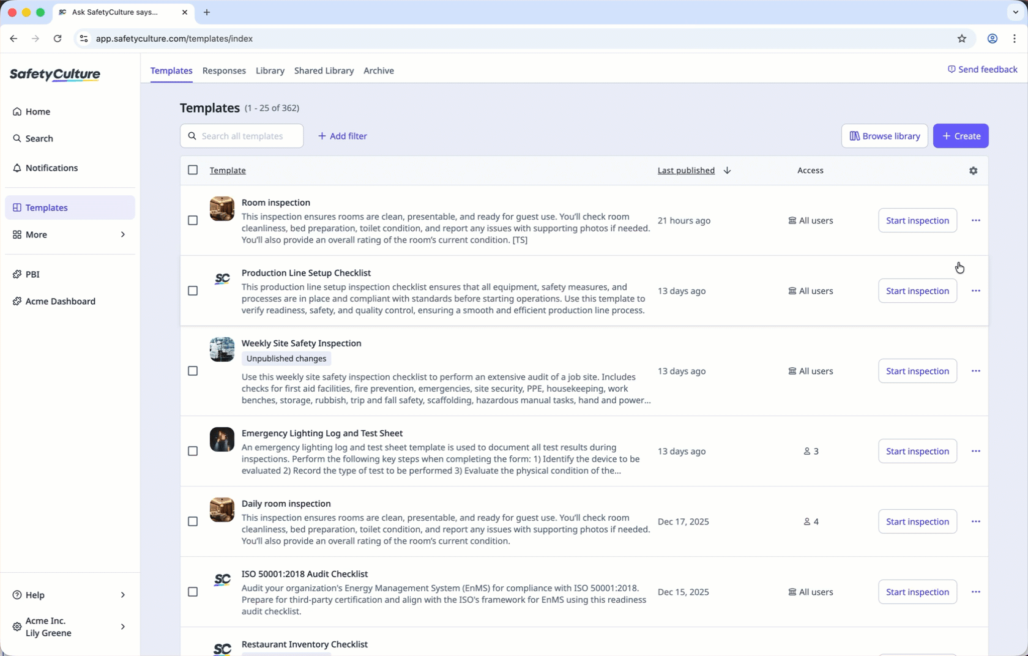Click the SafetyCulture logo
This screenshot has height=656, width=1028.
coord(55,75)
